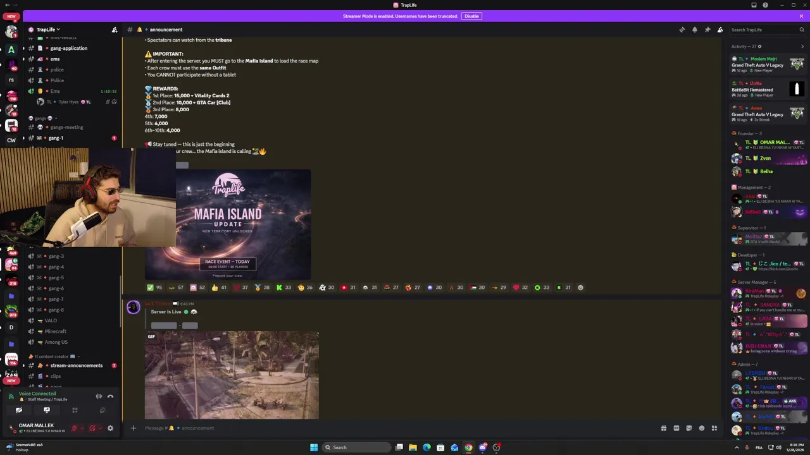Disable Streamer Mode via banner button
This screenshot has height=455, width=810.
[x=471, y=16]
